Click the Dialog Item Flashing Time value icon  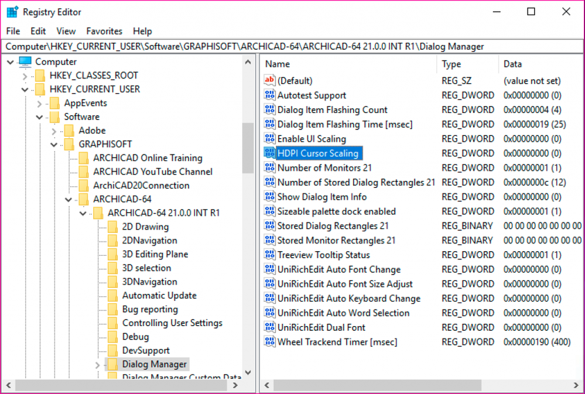[269, 124]
